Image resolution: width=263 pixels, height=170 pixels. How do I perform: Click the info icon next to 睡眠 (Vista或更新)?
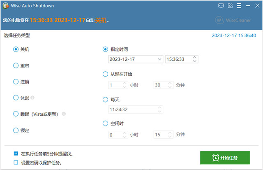click(x=64, y=114)
